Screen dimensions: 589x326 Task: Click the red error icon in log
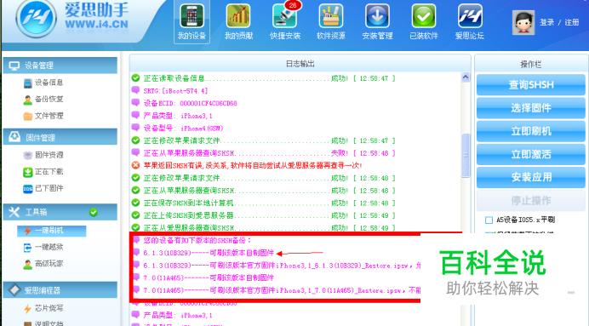point(135,165)
